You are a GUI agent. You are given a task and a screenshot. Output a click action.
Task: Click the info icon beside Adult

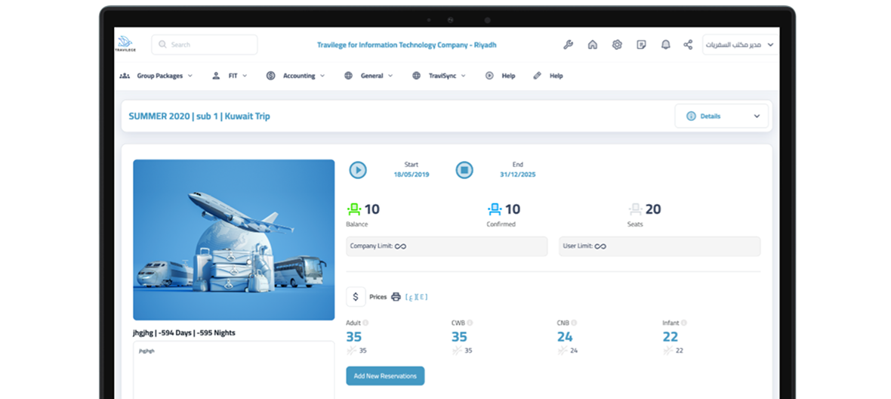coord(366,323)
